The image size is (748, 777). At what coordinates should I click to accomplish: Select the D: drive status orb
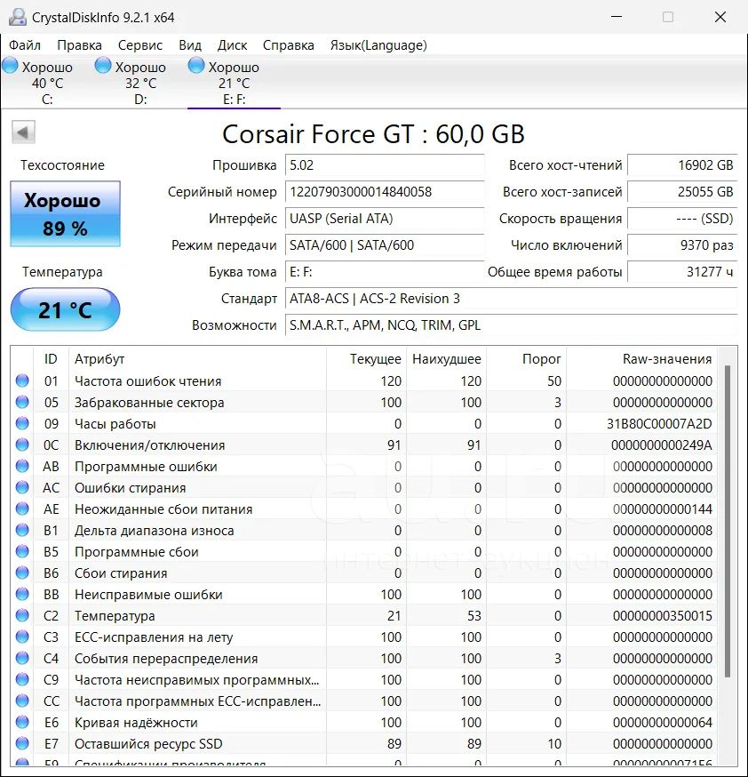(103, 66)
